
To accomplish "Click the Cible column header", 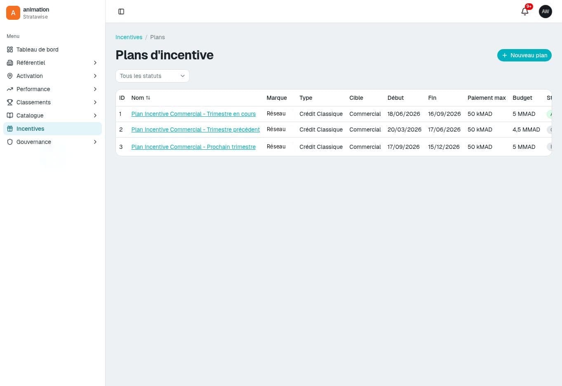I will [356, 98].
